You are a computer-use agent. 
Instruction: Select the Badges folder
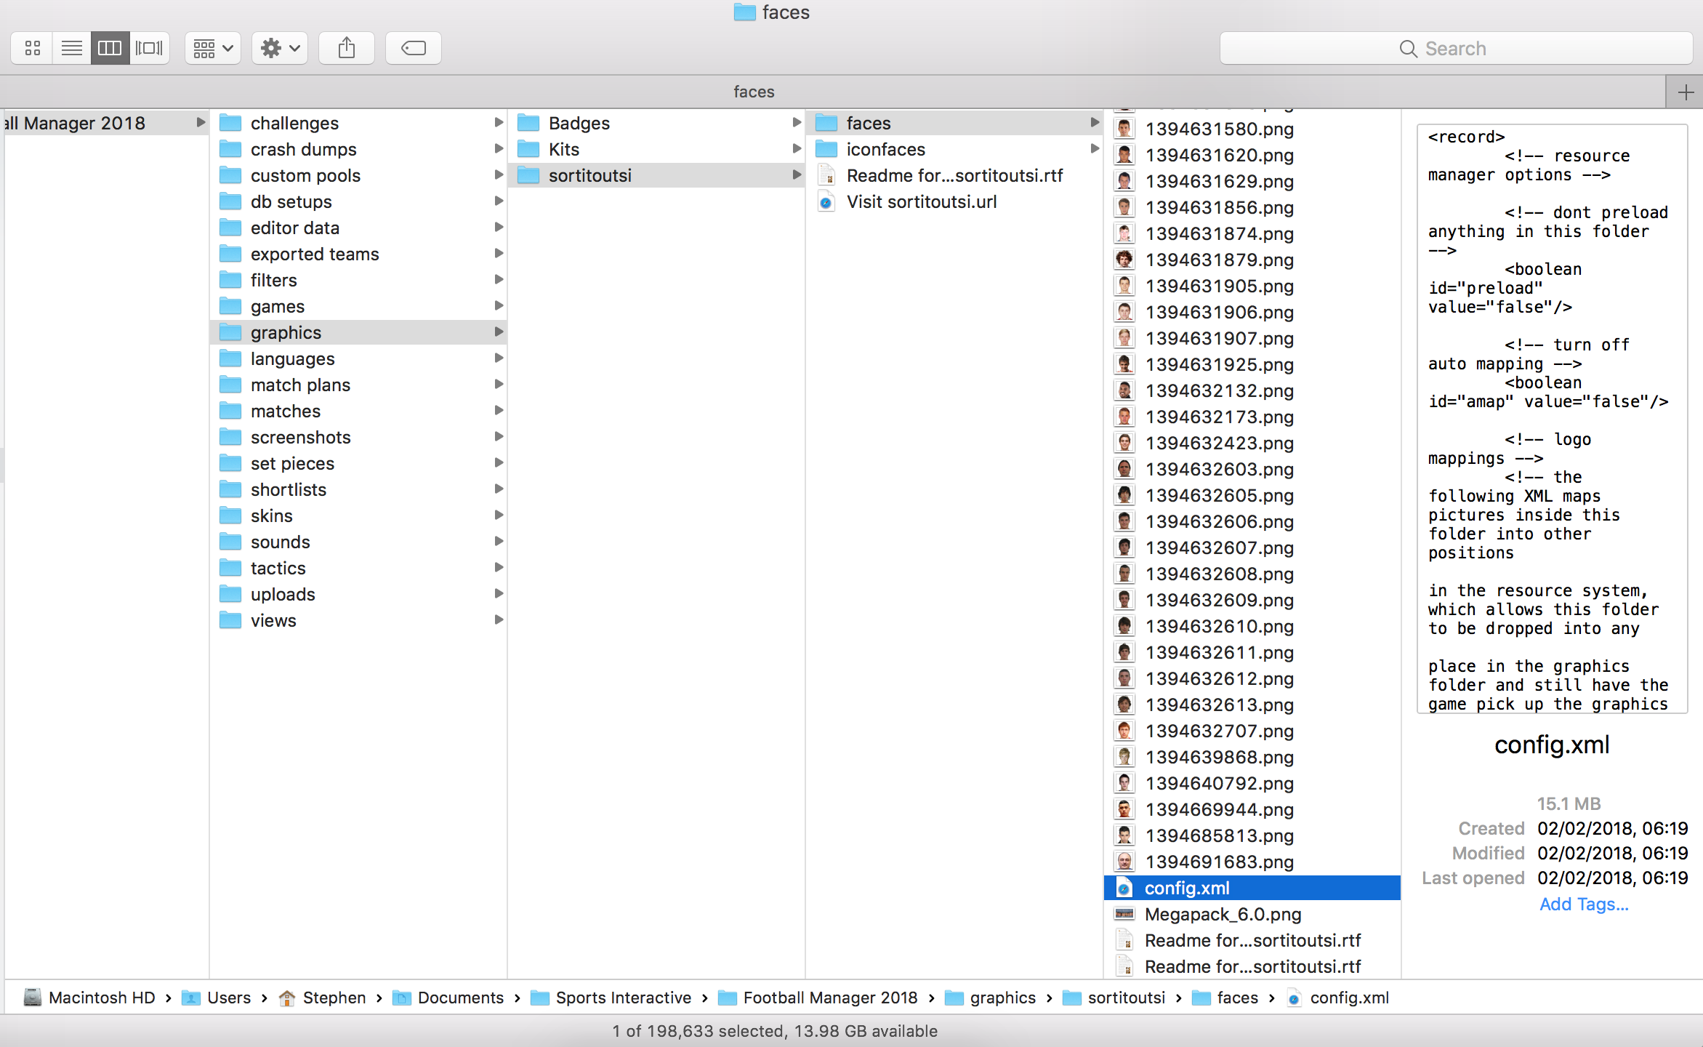pyautogui.click(x=658, y=123)
